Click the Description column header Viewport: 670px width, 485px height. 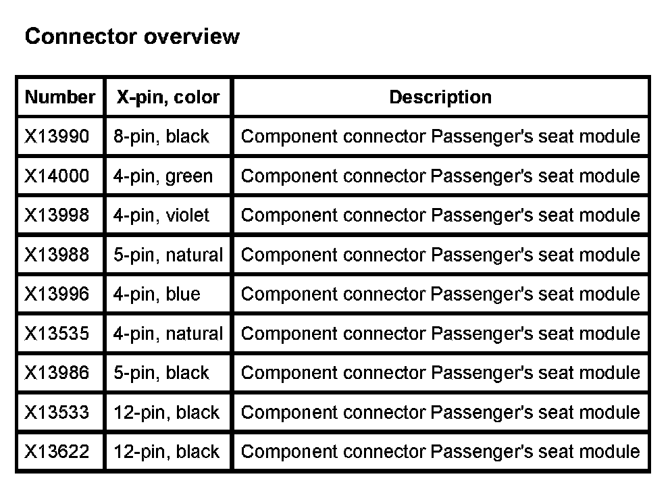440,97
